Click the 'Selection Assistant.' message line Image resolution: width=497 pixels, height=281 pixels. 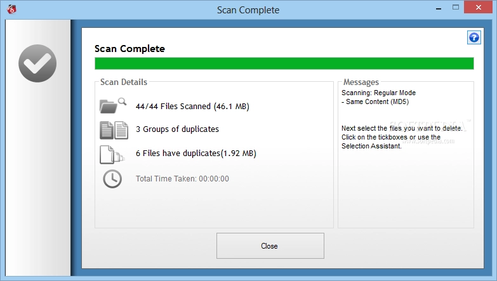[371, 146]
